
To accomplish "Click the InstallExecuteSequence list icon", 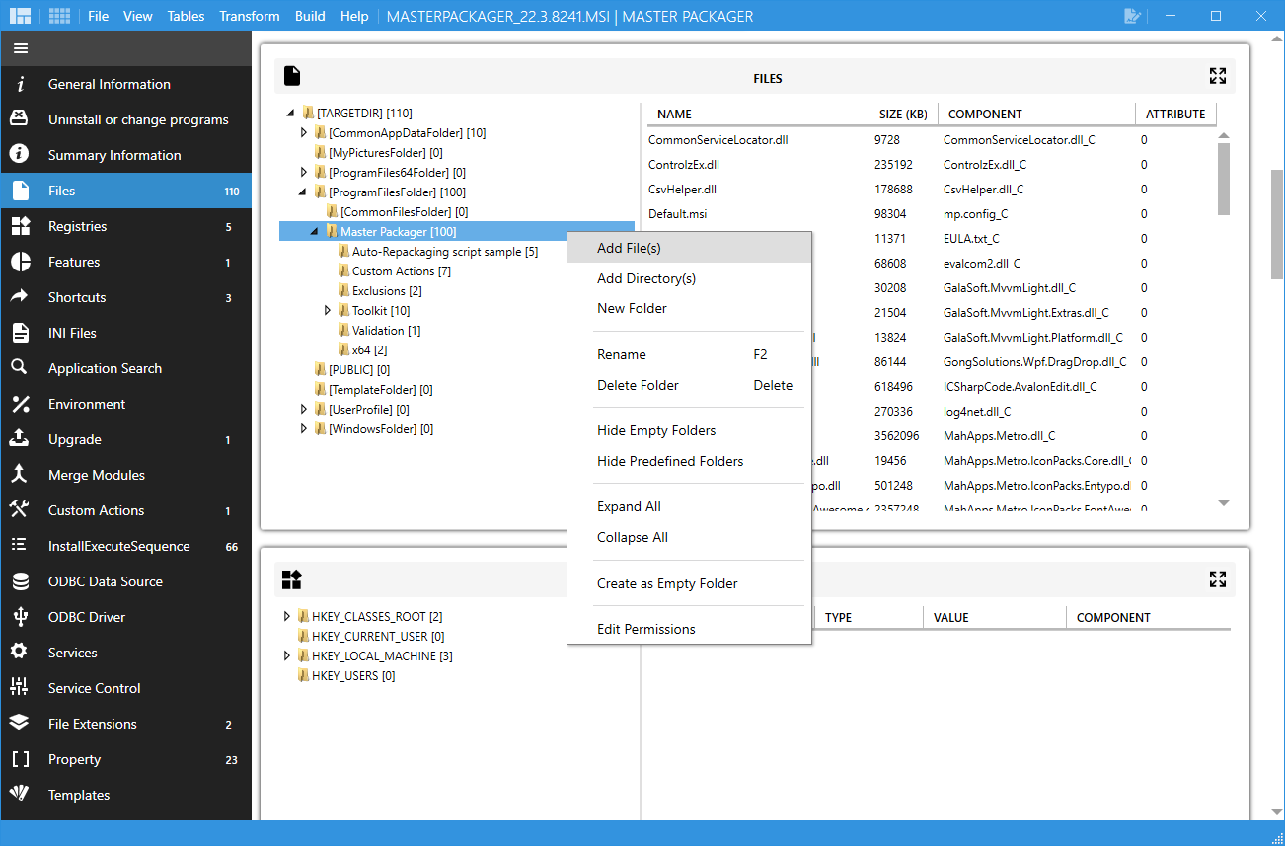I will click(20, 546).
